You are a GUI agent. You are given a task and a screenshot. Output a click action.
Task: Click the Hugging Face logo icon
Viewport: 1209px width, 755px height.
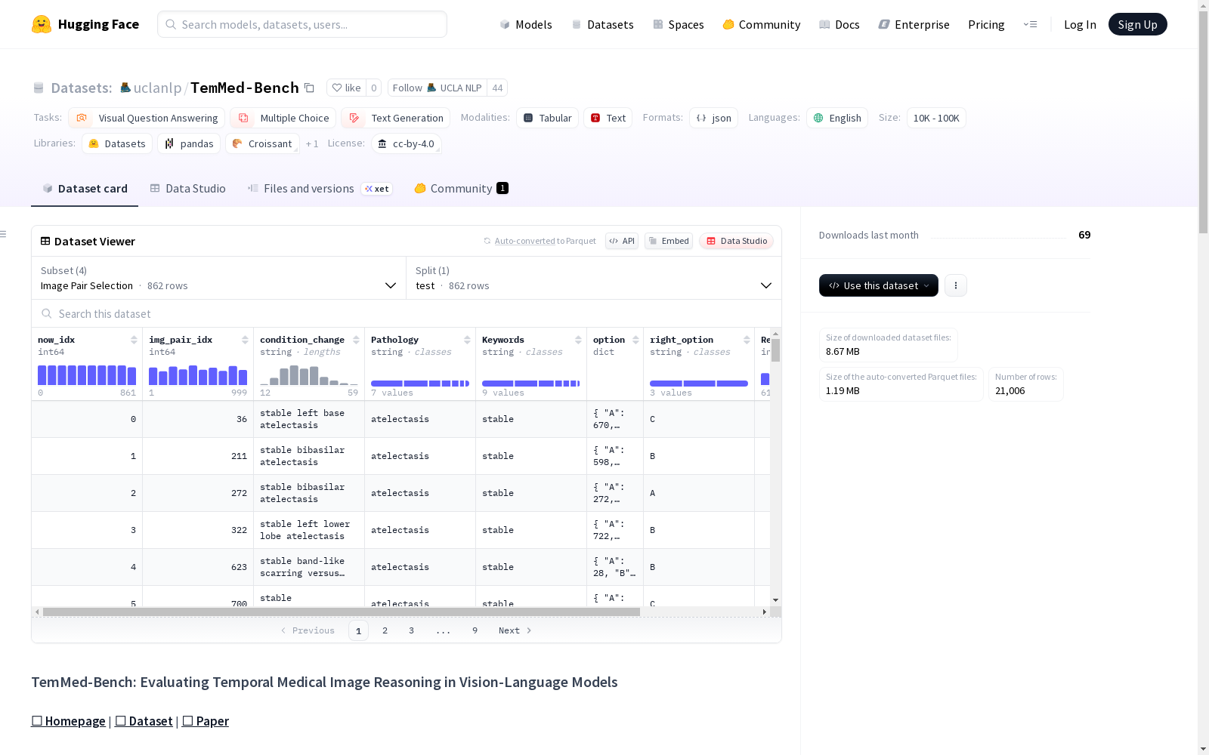coord(42,24)
